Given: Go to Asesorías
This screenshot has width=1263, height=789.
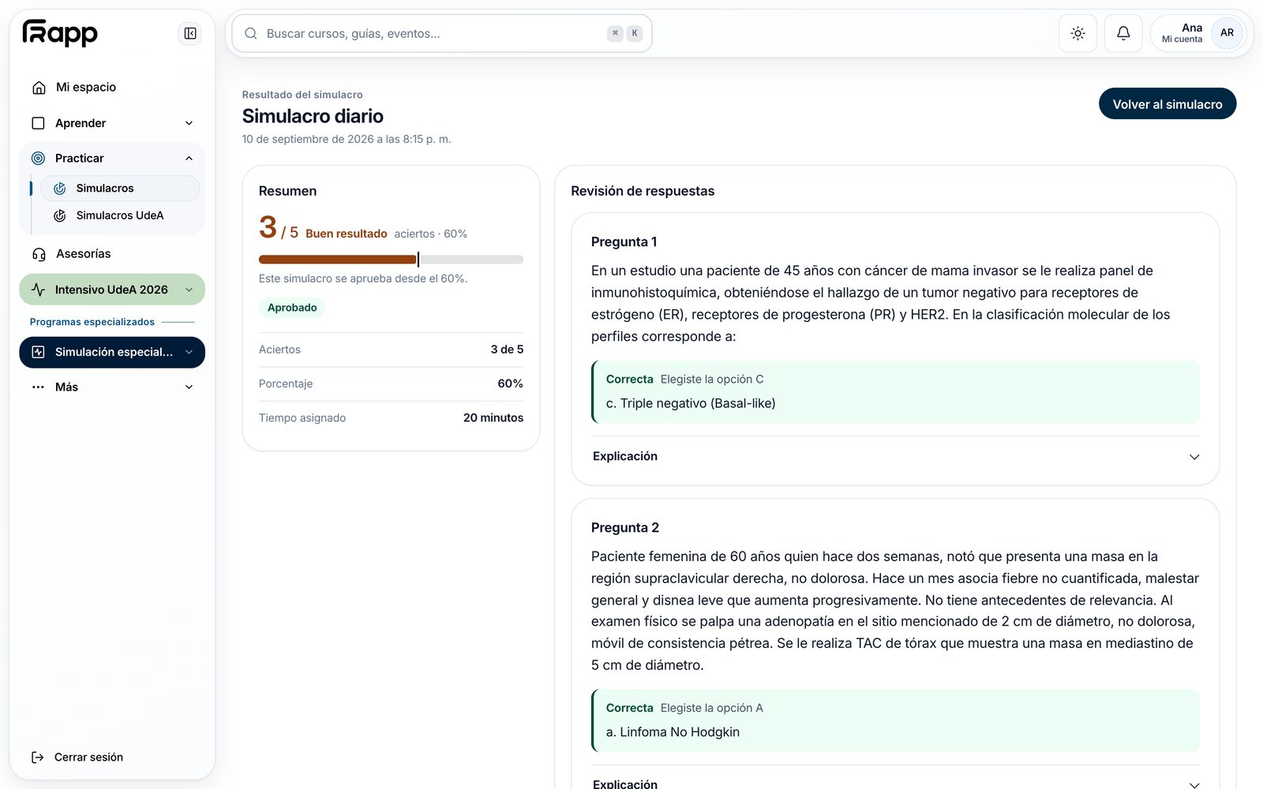Looking at the screenshot, I should pos(112,254).
